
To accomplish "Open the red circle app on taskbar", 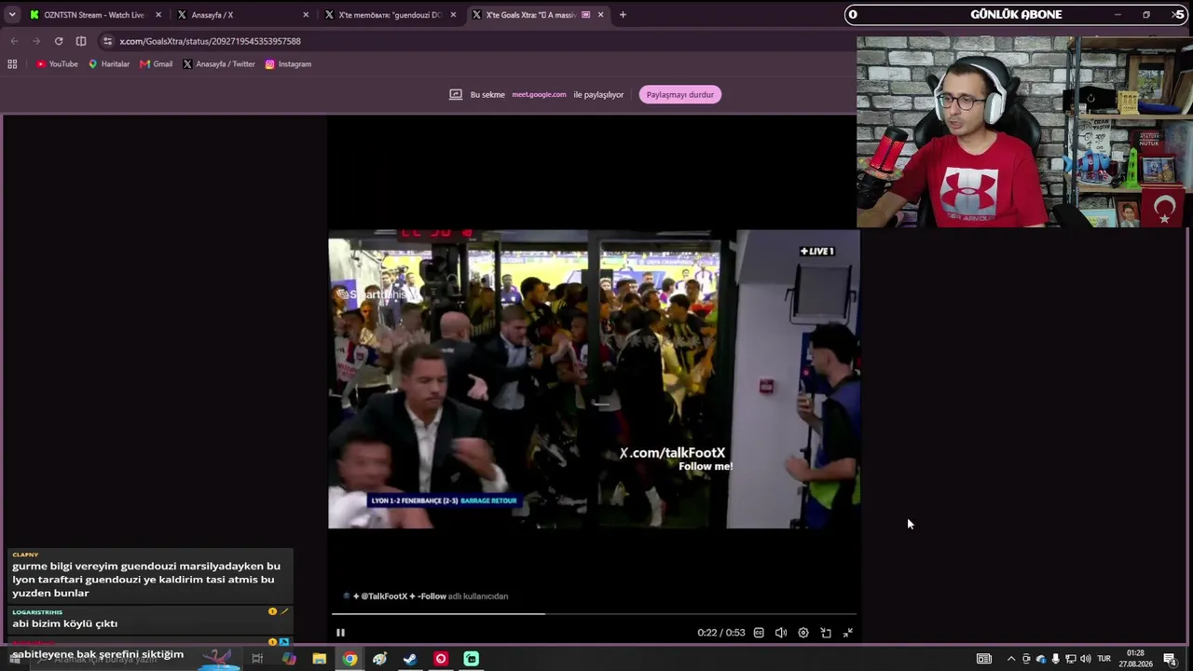I will point(441,659).
